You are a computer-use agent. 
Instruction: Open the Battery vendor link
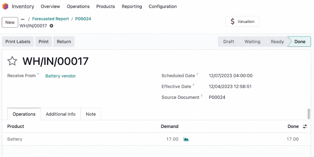point(60,76)
